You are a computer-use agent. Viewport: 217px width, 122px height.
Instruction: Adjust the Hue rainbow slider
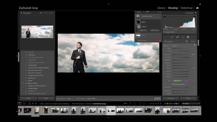pyautogui.click(x=180, y=81)
